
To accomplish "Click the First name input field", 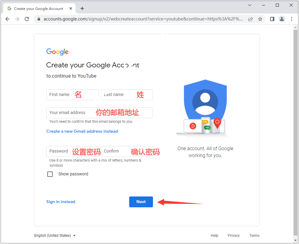I will [x=72, y=95].
